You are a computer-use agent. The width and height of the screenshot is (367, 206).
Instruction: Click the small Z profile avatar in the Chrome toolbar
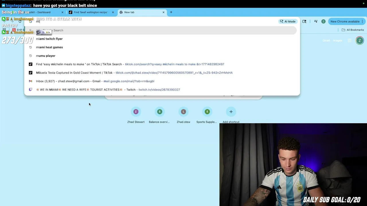(323, 21)
